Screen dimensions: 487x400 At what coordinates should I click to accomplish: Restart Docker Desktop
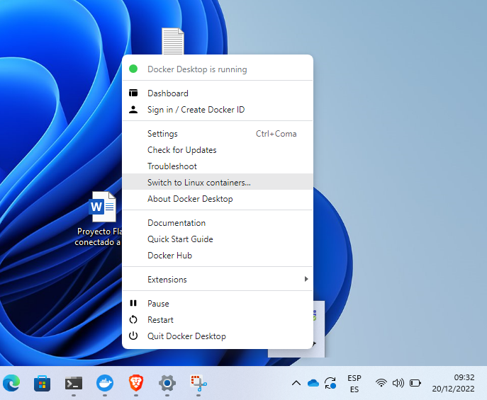point(218,320)
